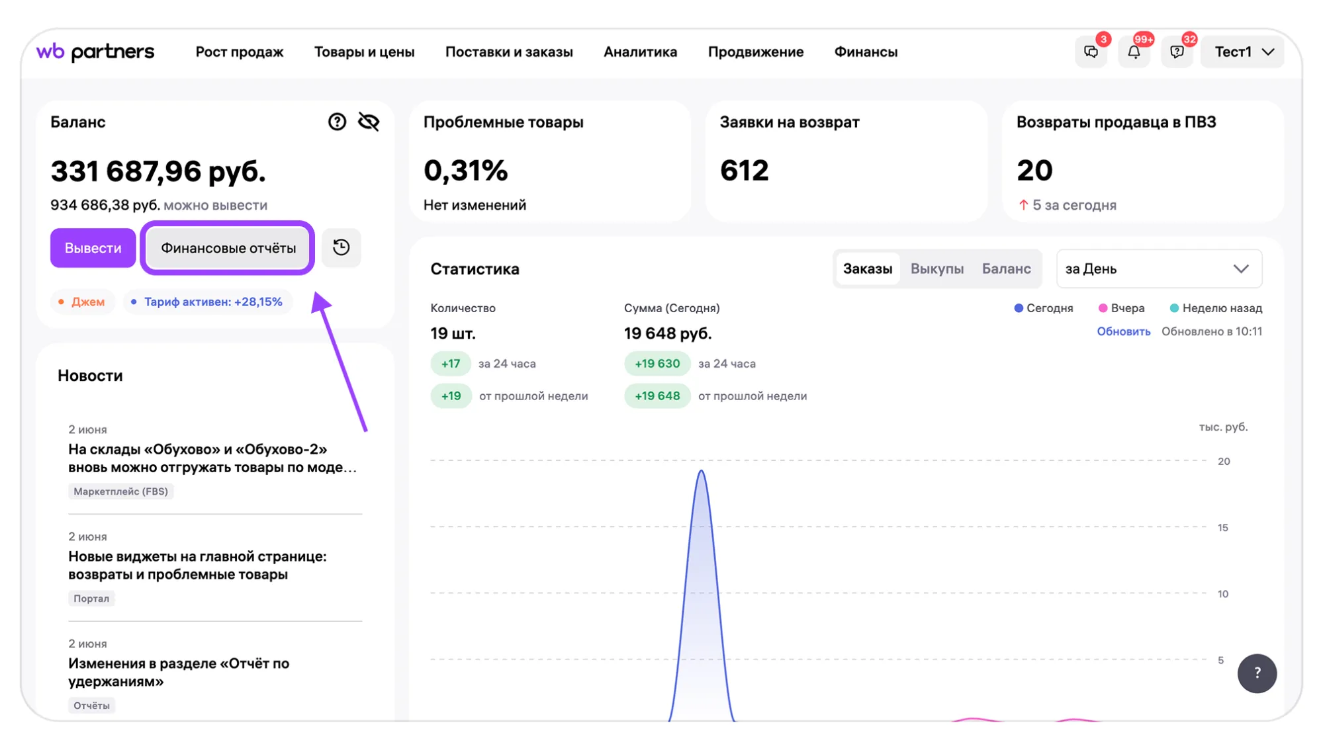This screenshot has width=1323, height=750.
Task: Open the Финансы menu
Action: (866, 52)
